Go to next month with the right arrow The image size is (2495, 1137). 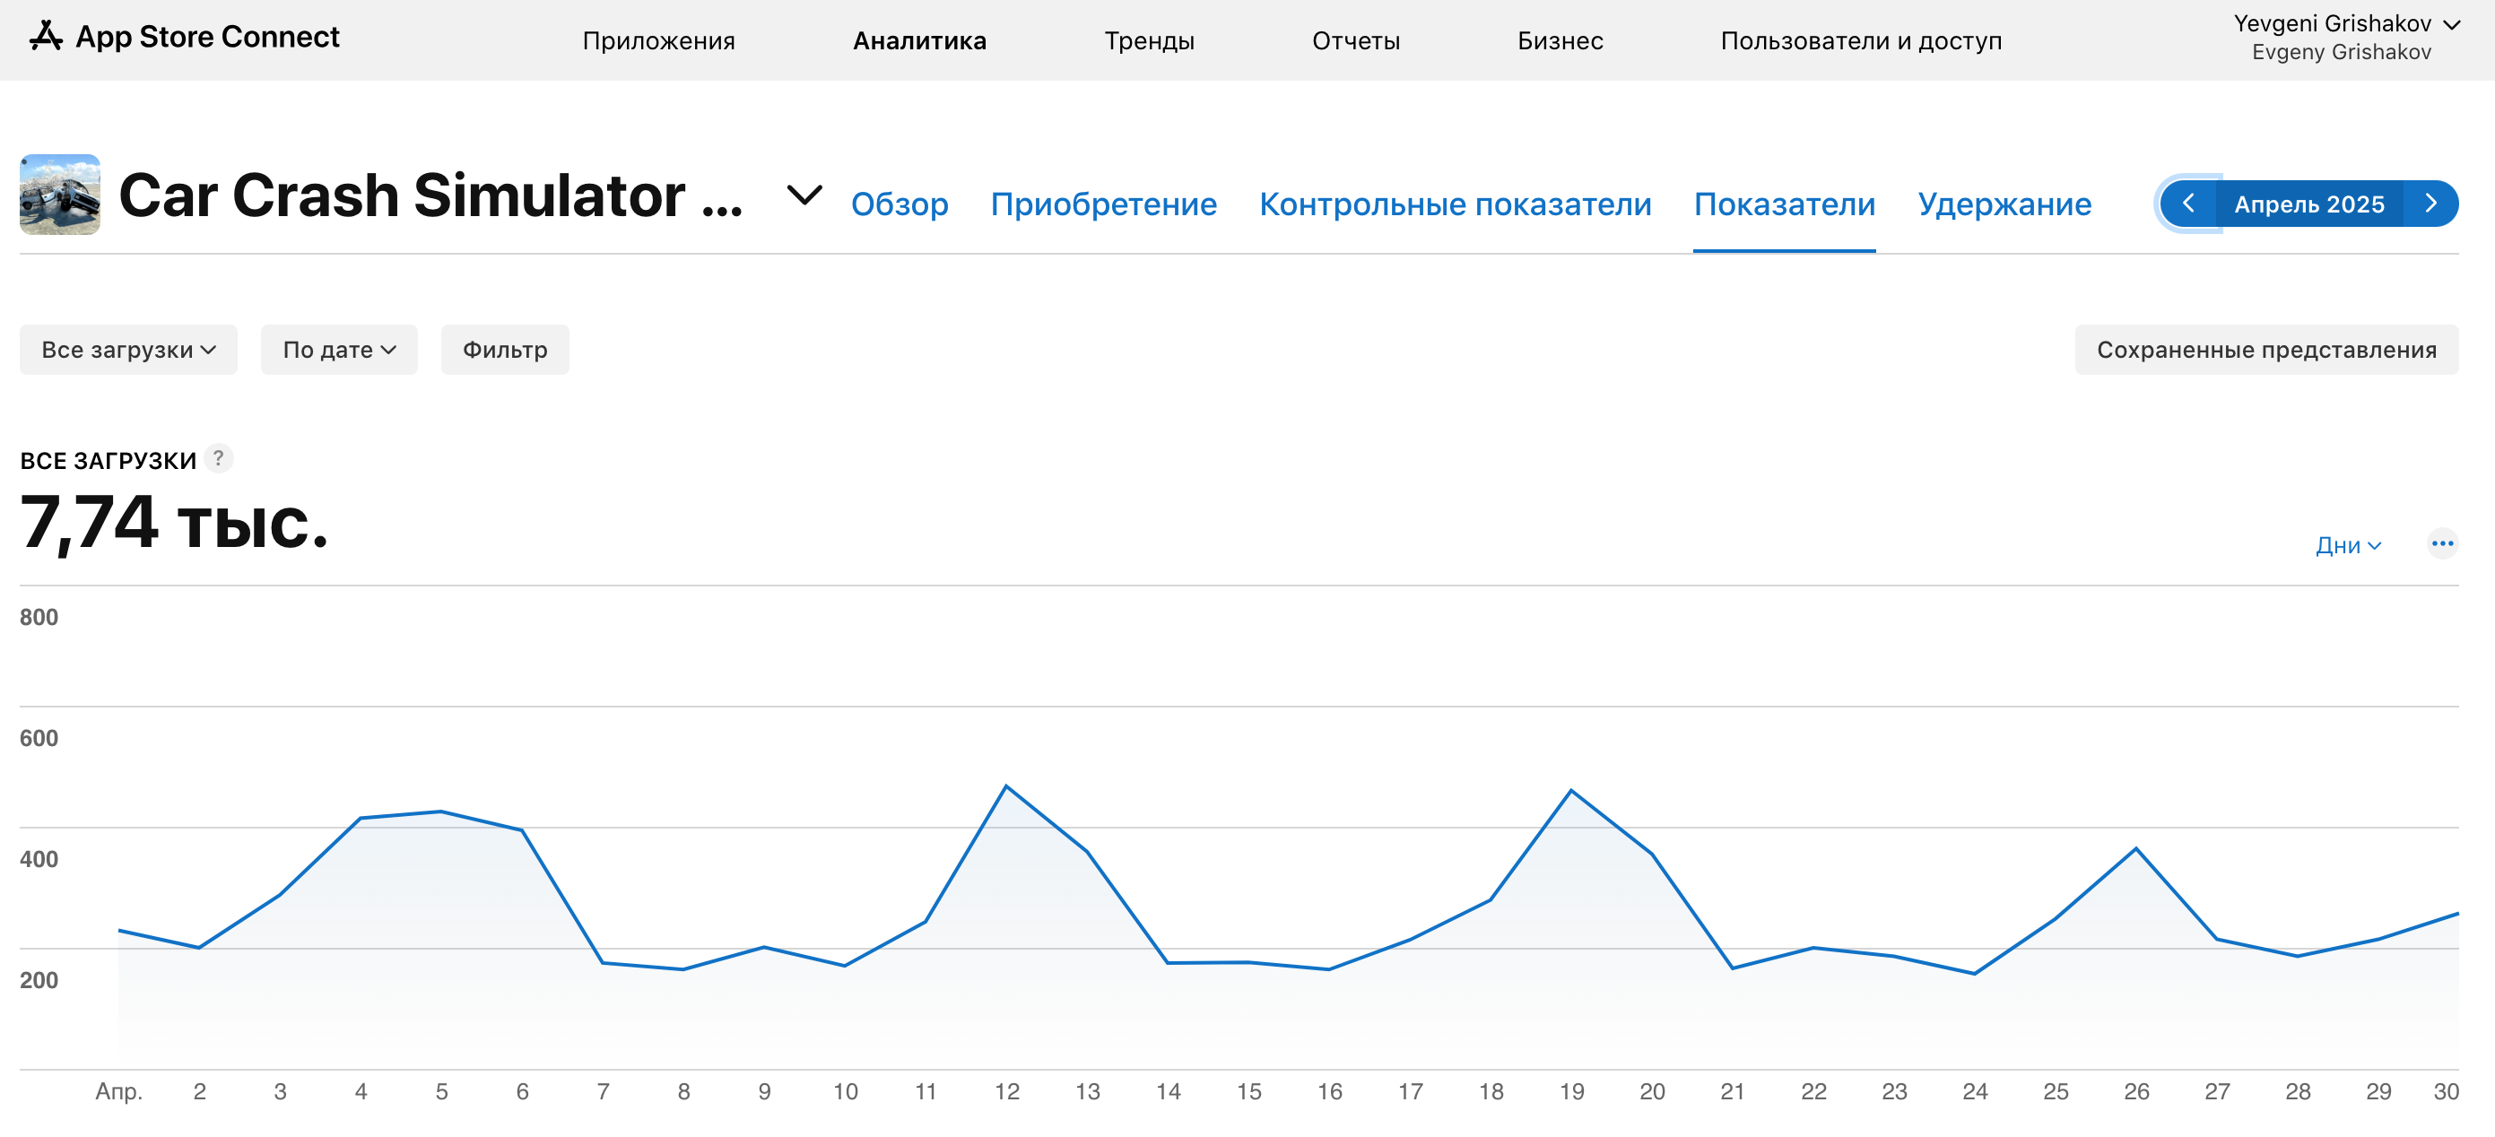coord(2431,204)
